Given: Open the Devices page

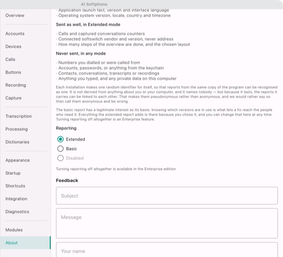Looking at the screenshot, I should point(13,46).
